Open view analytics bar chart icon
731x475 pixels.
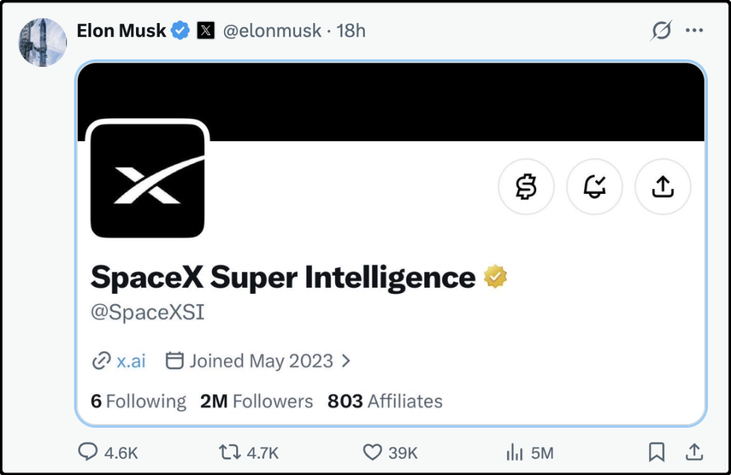click(514, 452)
